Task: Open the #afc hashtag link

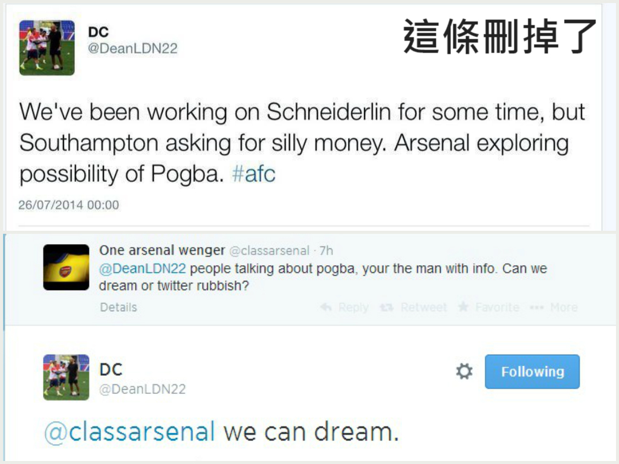Action: point(254,174)
